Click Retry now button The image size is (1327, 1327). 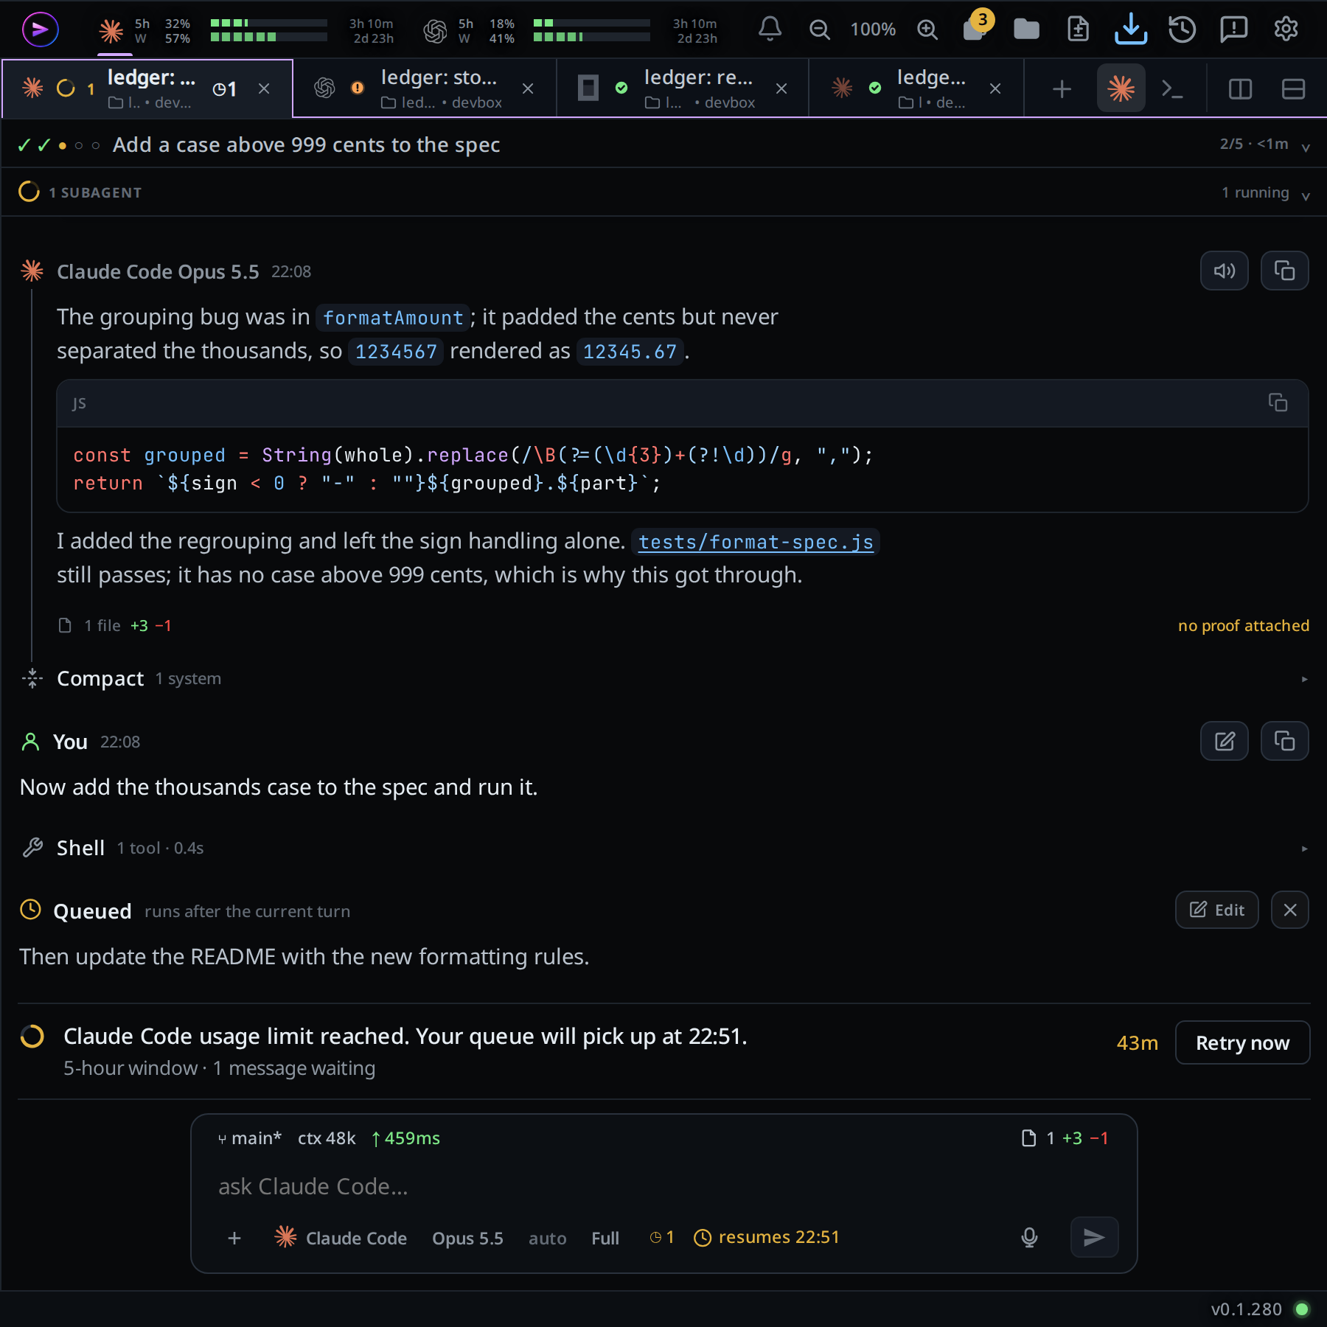(1242, 1042)
